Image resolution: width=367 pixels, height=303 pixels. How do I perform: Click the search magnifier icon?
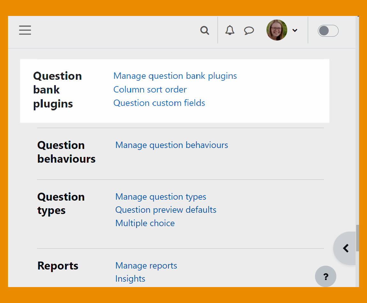click(205, 31)
